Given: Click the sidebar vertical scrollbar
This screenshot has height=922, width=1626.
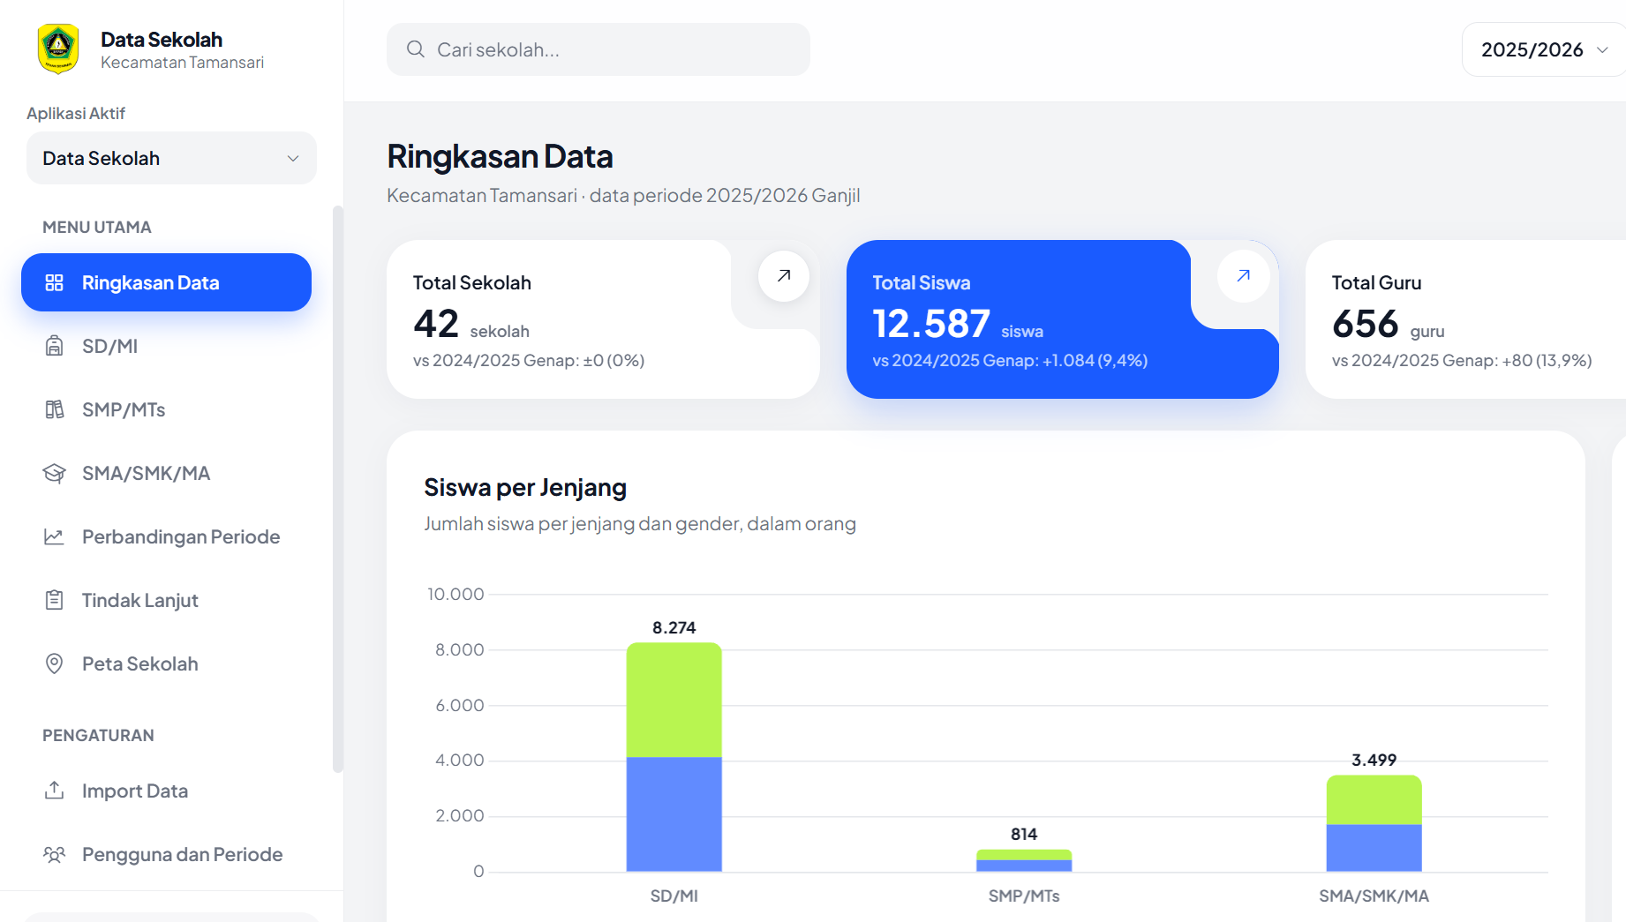Looking at the screenshot, I should click(337, 490).
